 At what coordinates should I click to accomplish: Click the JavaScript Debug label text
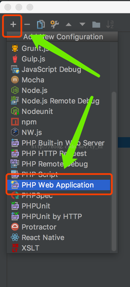(51, 70)
